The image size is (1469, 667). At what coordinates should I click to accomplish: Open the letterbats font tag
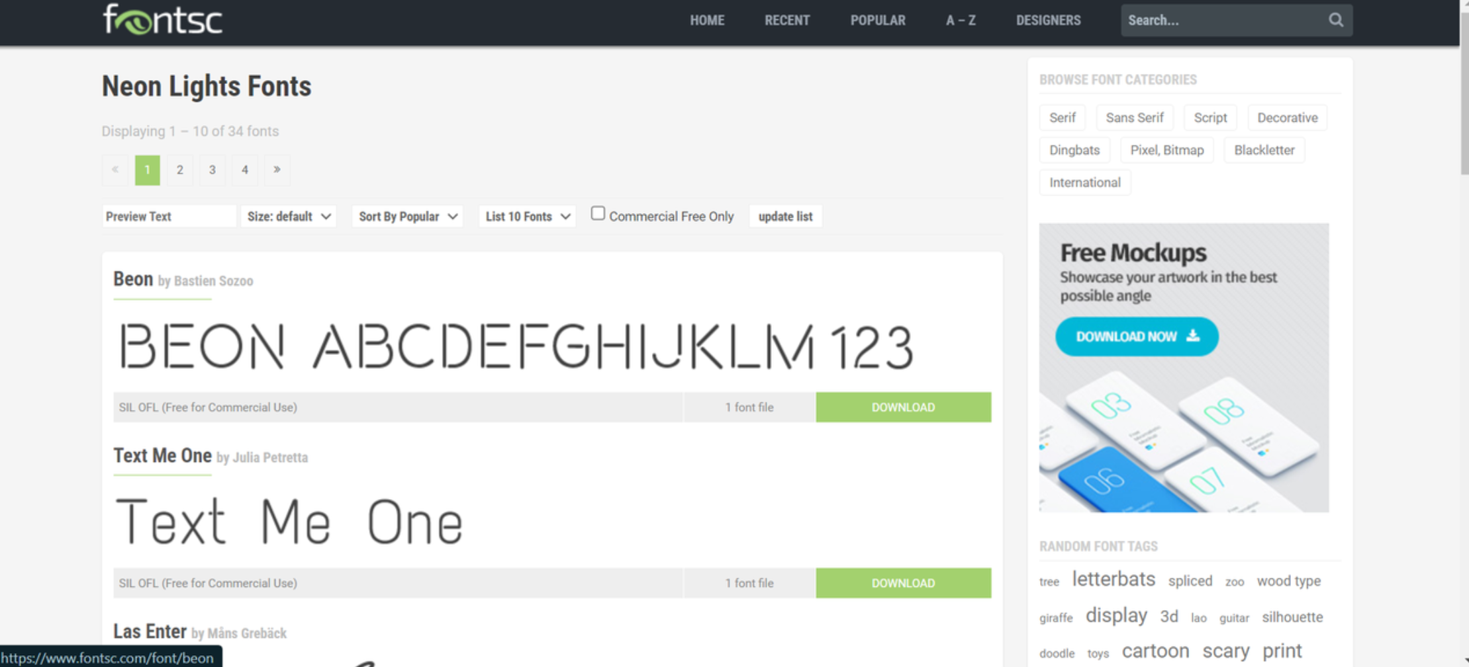[x=1114, y=579]
